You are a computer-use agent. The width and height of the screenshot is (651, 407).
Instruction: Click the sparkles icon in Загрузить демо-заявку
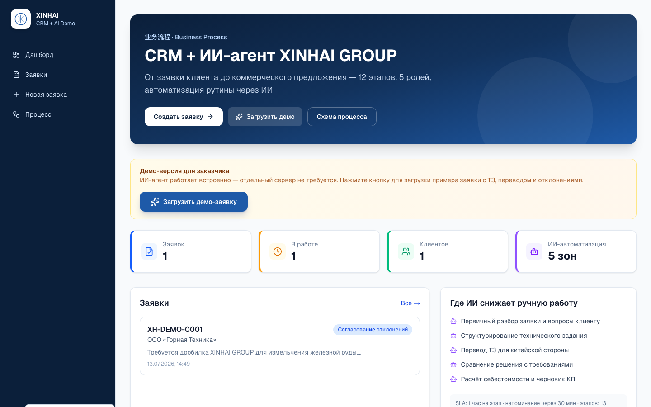[x=155, y=202]
